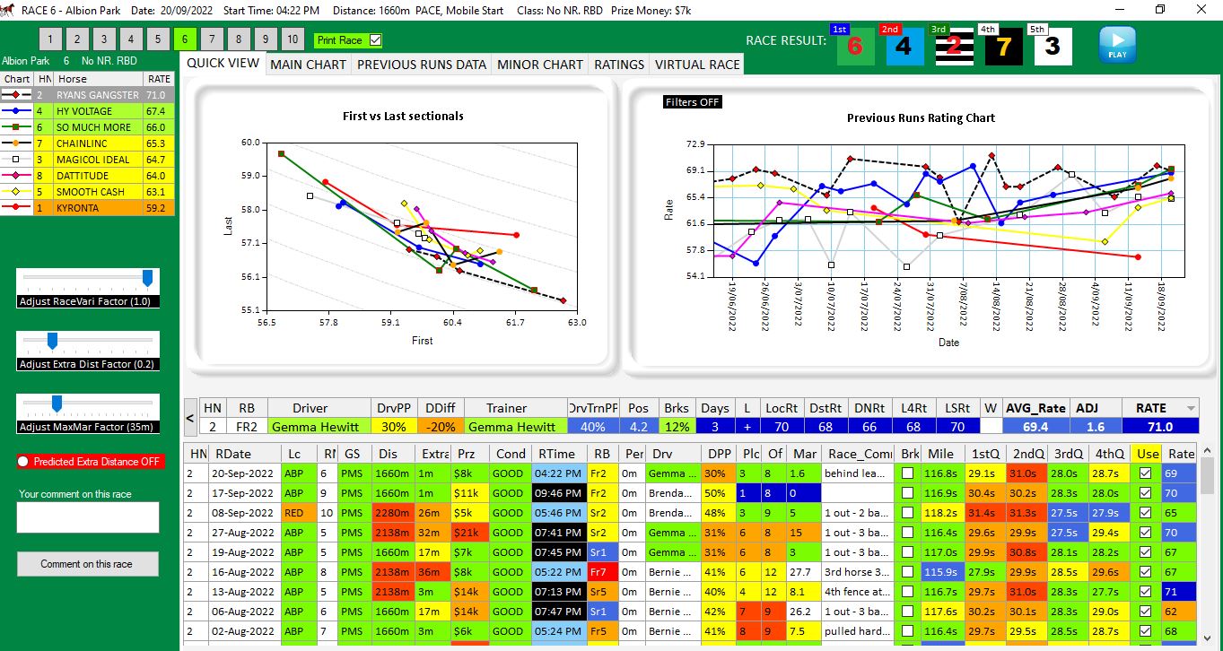Click the 1st place saddlecloth number 6

(855, 47)
